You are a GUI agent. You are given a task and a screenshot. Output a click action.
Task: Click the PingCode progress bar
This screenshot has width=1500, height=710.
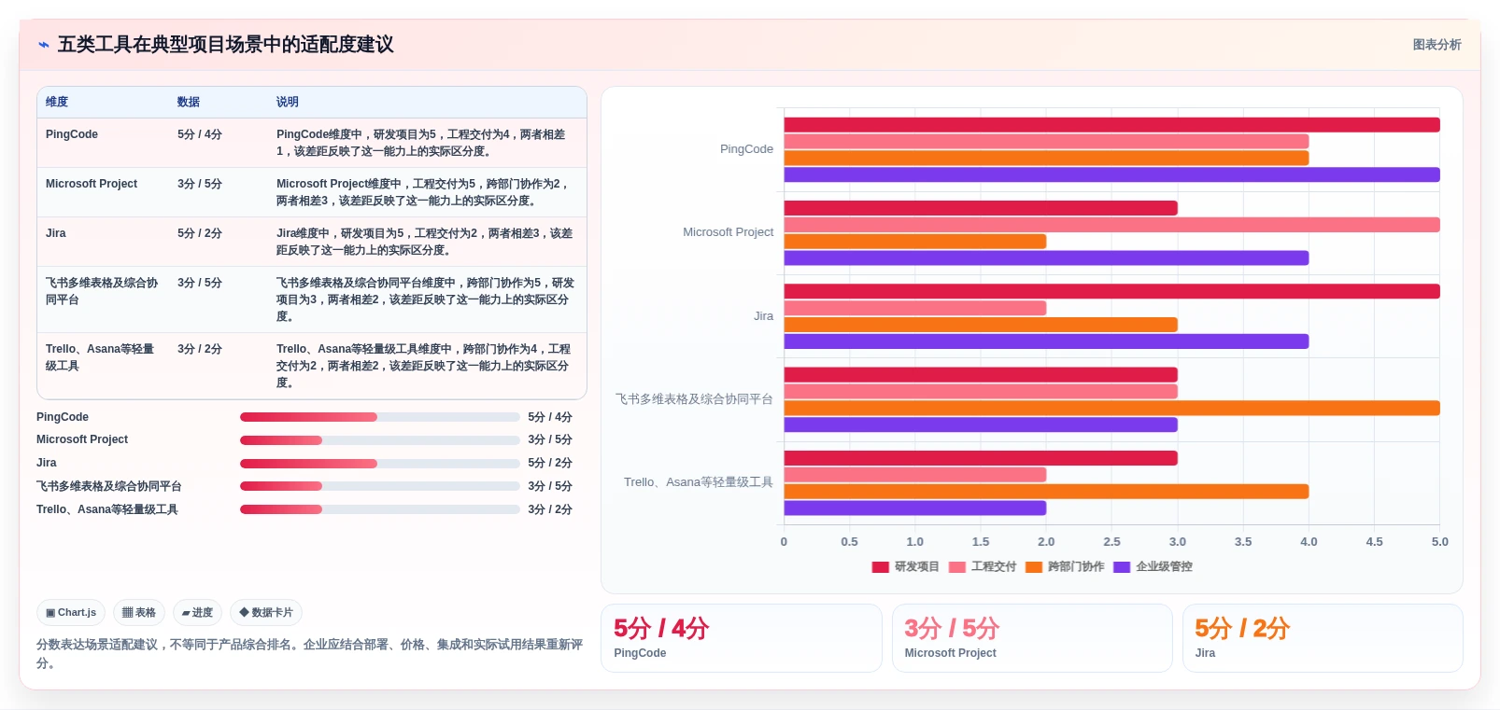[x=380, y=417]
